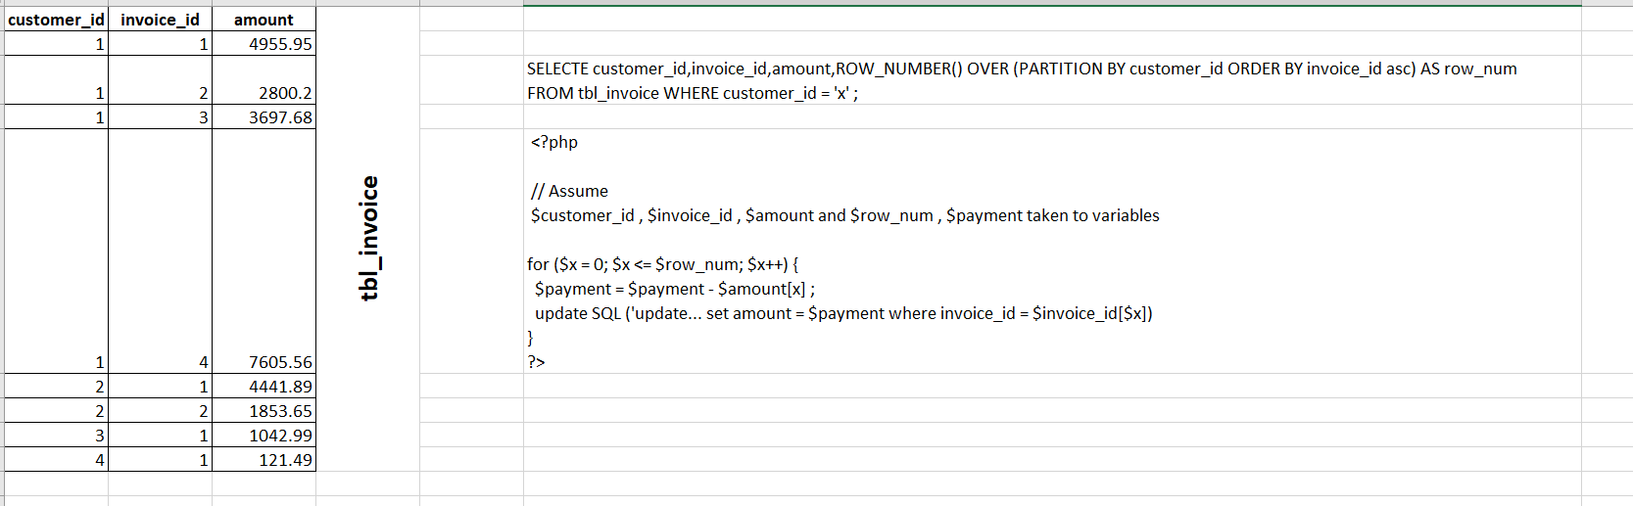Click customer_id cell with value 4
This screenshot has width=1633, height=506.
pos(56,460)
